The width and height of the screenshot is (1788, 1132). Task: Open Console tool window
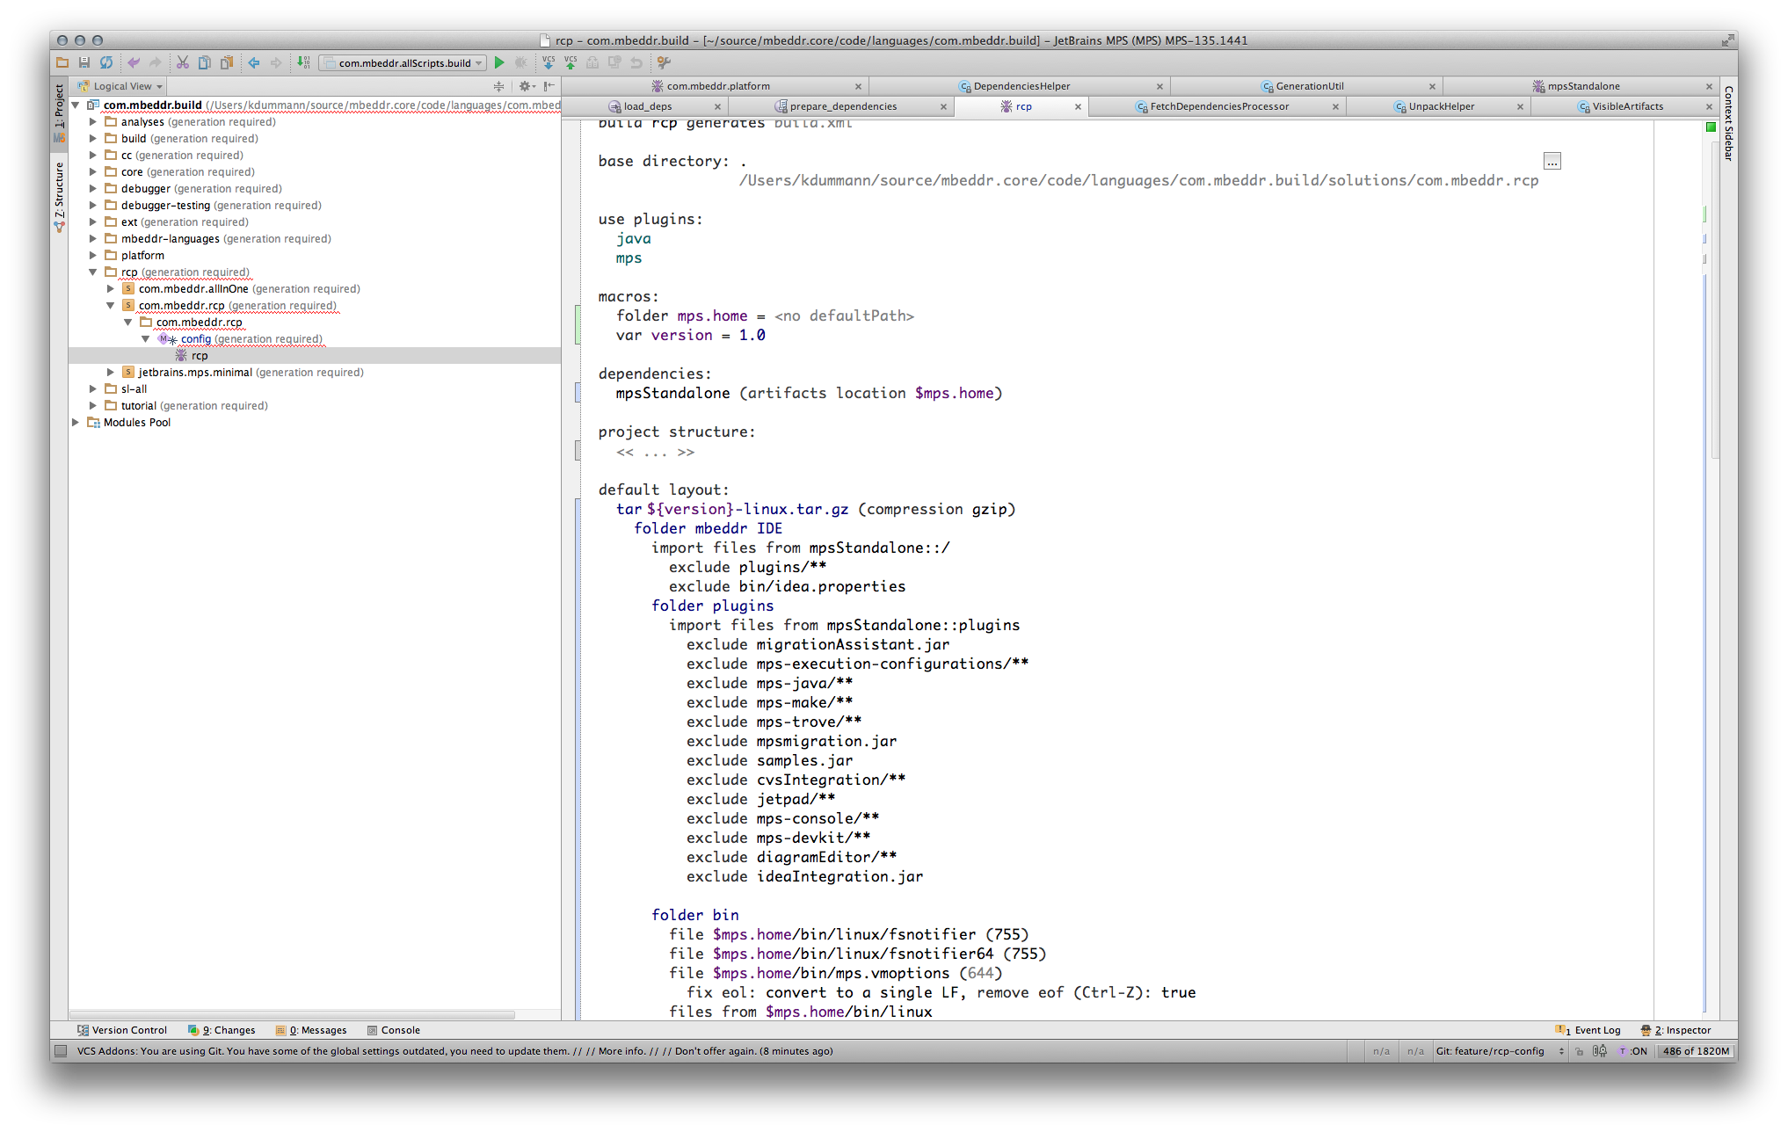(394, 1030)
